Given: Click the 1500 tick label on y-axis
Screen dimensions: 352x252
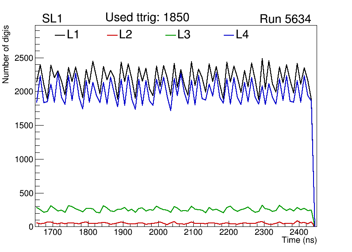Looking at the screenshot, I should point(25,126).
